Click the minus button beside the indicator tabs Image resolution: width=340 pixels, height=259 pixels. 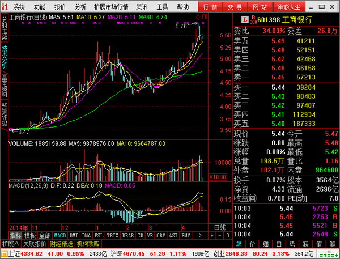point(220,235)
